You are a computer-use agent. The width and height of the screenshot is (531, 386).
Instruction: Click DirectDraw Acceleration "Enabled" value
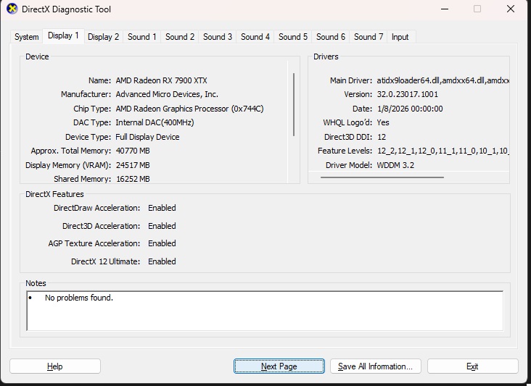(x=162, y=208)
